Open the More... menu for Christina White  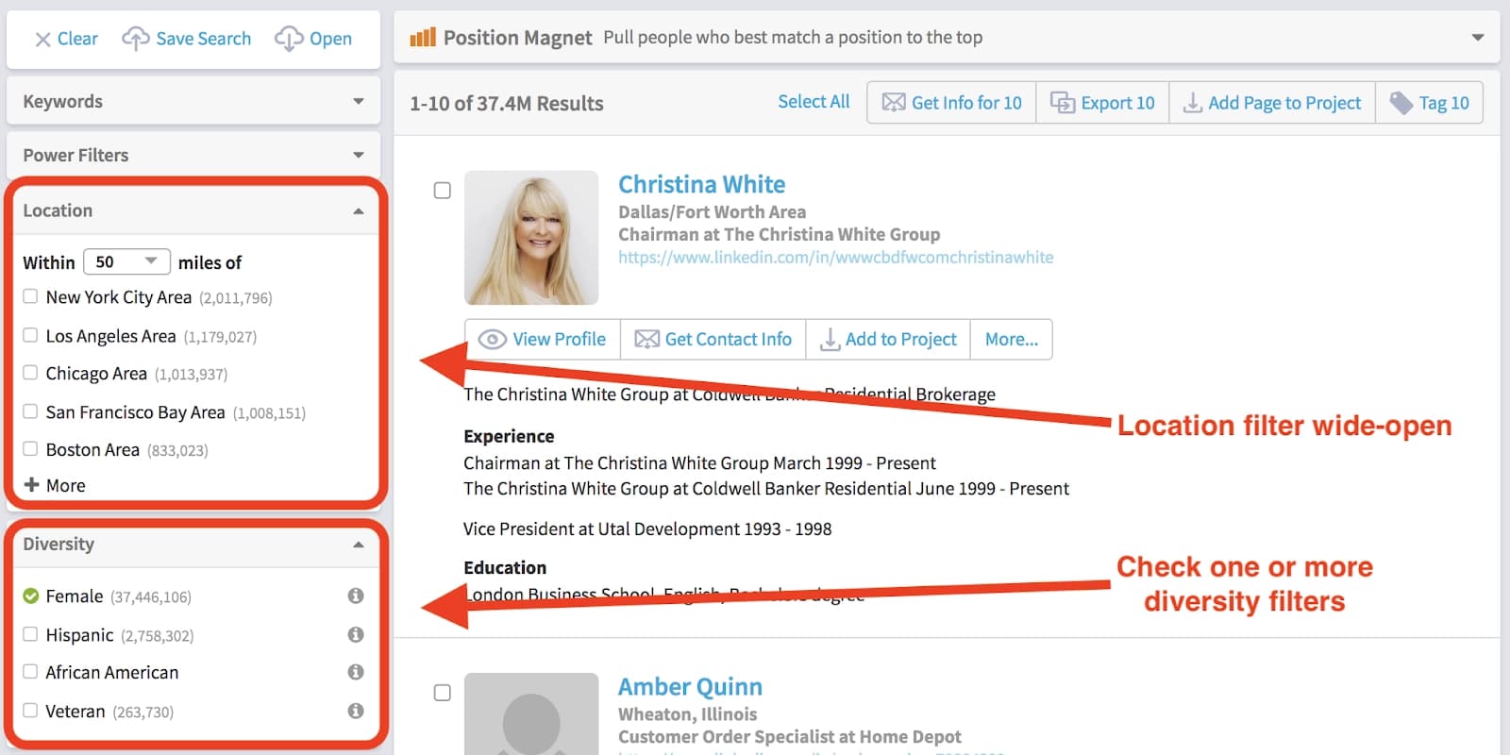pyautogui.click(x=1011, y=339)
